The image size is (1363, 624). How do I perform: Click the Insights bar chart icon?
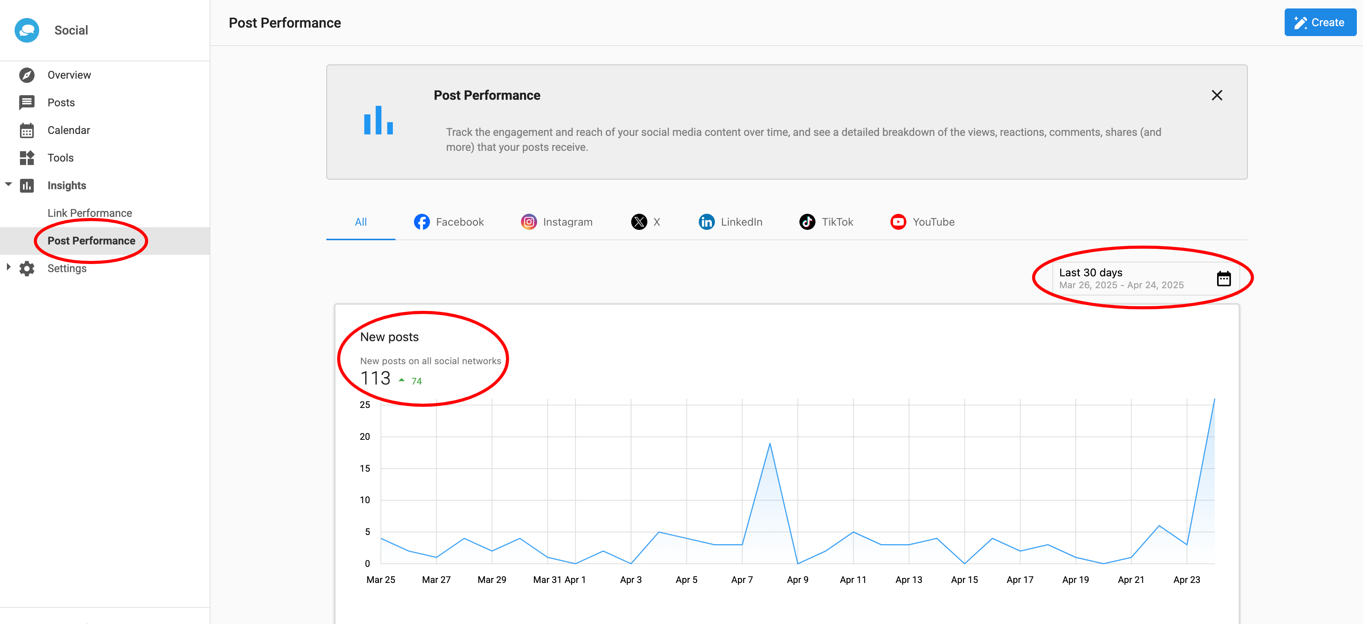[x=26, y=186]
